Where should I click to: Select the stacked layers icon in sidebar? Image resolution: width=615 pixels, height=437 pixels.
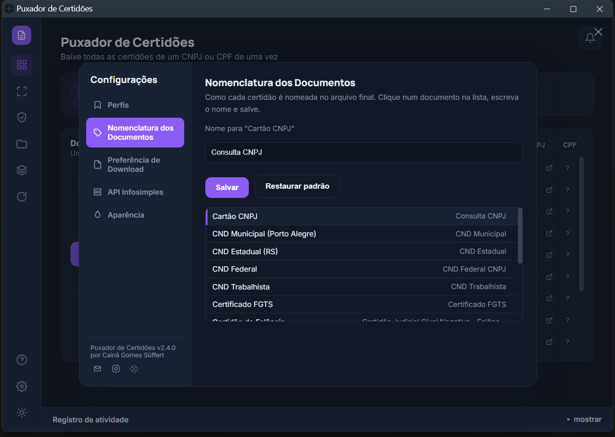22,170
